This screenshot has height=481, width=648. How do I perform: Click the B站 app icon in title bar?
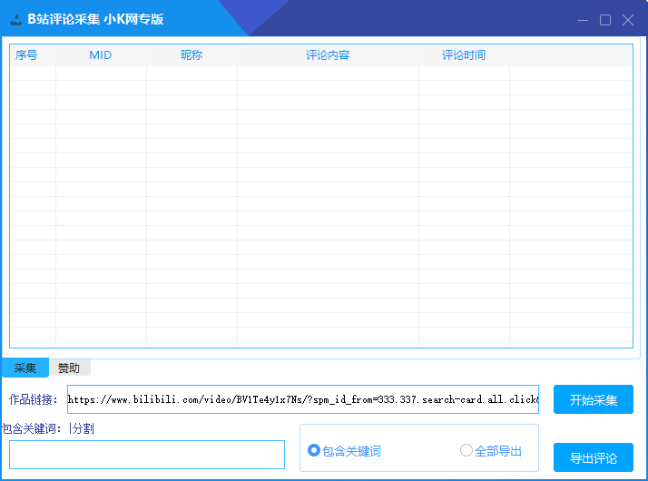click(15, 19)
